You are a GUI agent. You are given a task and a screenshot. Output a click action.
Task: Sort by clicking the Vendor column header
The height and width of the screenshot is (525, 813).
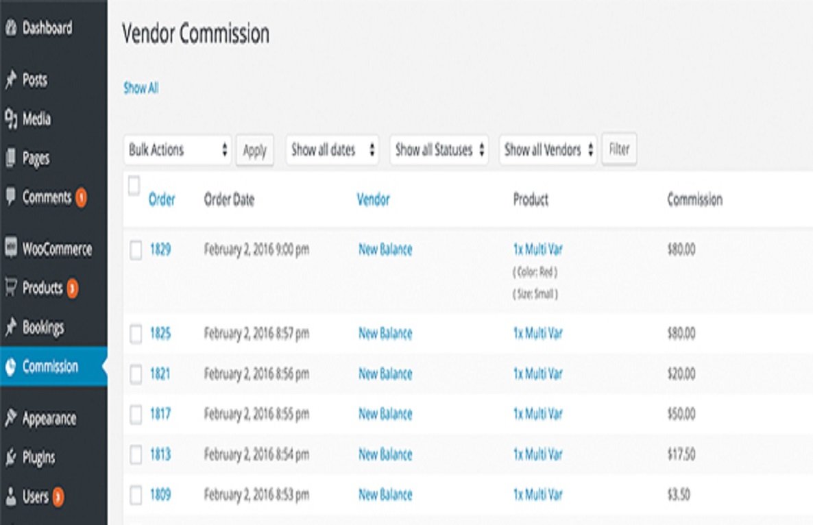click(374, 200)
